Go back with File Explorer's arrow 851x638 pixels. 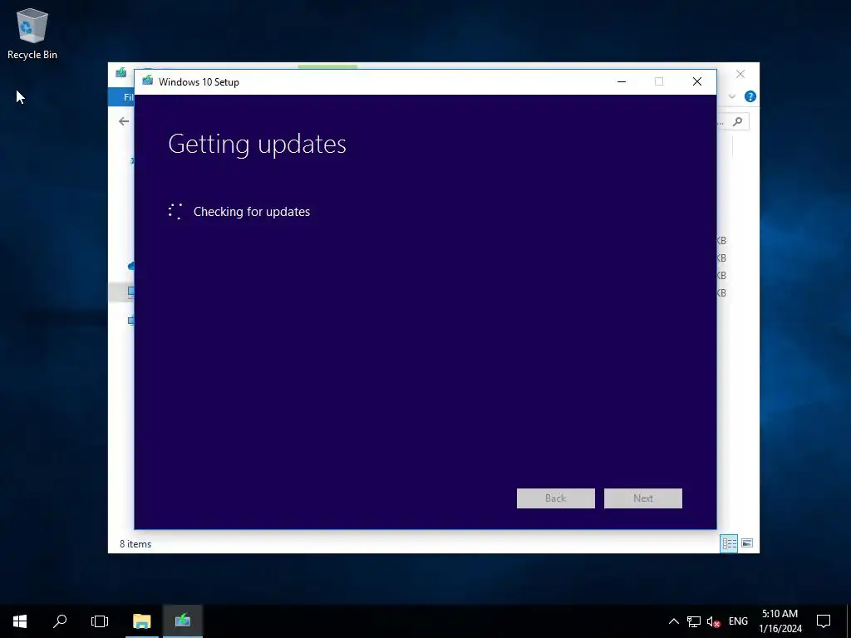[124, 121]
